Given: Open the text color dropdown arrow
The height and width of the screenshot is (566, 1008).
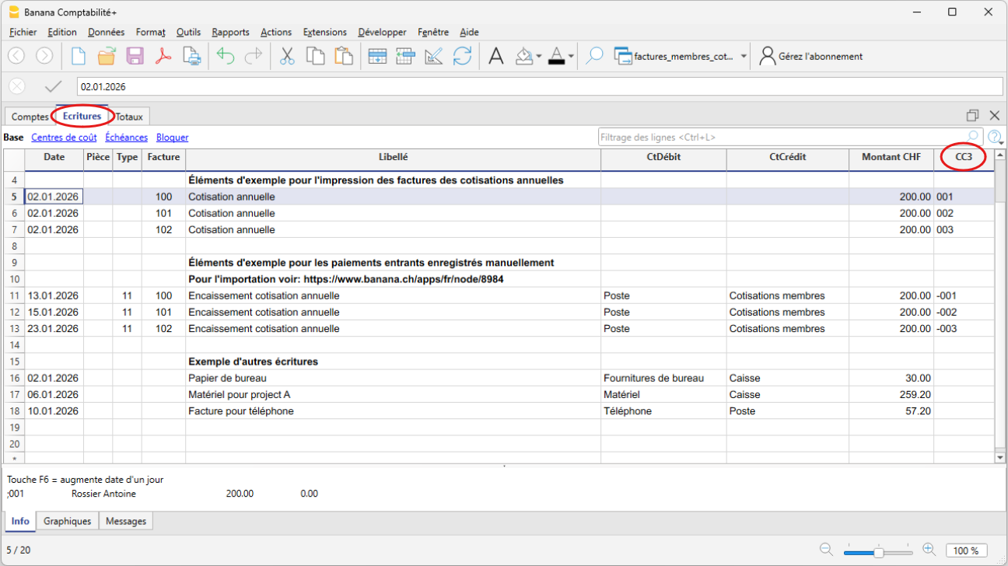Looking at the screenshot, I should point(571,56).
